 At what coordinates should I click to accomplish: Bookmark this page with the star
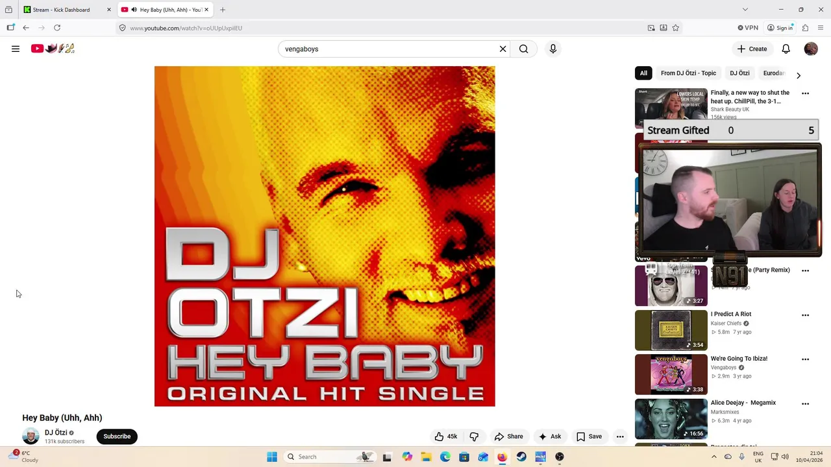[x=676, y=28]
